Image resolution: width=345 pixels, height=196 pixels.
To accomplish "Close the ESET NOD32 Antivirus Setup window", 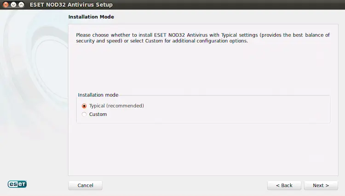I will point(6,5).
